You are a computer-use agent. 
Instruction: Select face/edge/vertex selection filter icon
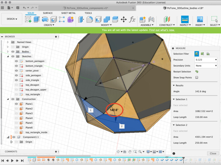(x=197, y=54)
